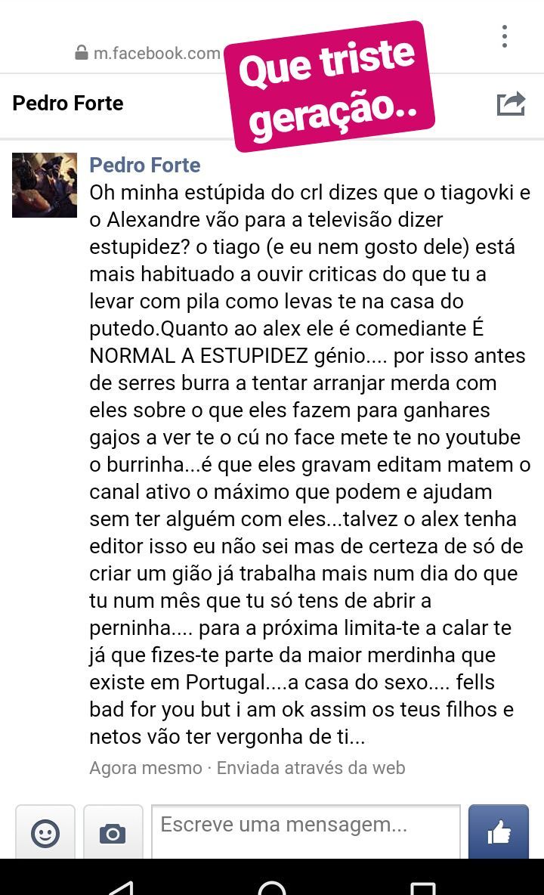Tap the 'Agora mesmo' timestamp

click(x=145, y=768)
